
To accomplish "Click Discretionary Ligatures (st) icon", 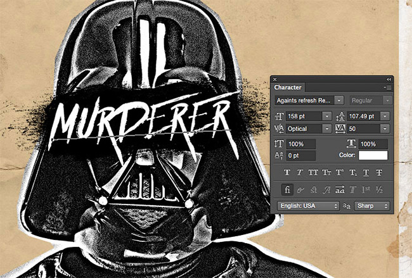I will click(x=314, y=190).
